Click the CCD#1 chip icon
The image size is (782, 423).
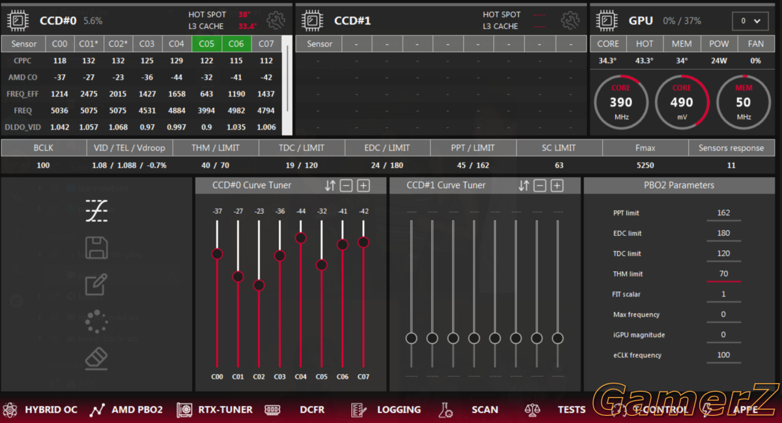[312, 21]
